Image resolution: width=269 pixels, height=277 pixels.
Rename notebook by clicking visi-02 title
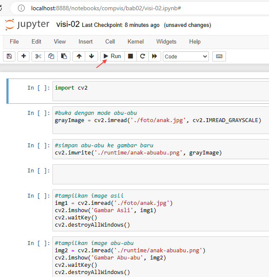[68, 24]
